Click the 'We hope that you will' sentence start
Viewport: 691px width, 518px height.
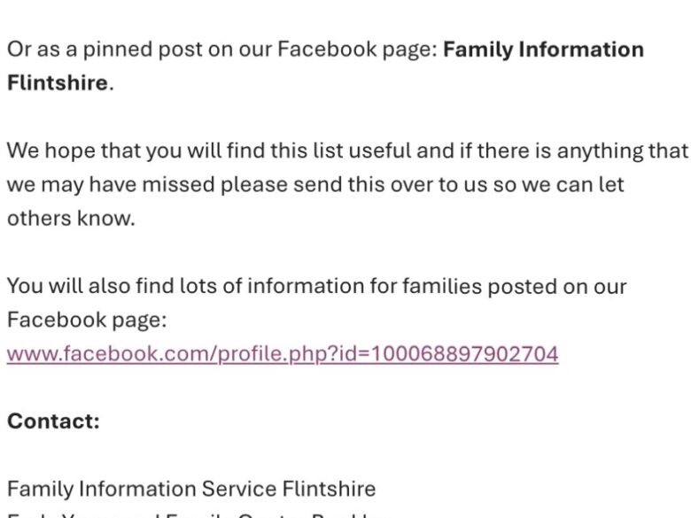tap(97, 151)
